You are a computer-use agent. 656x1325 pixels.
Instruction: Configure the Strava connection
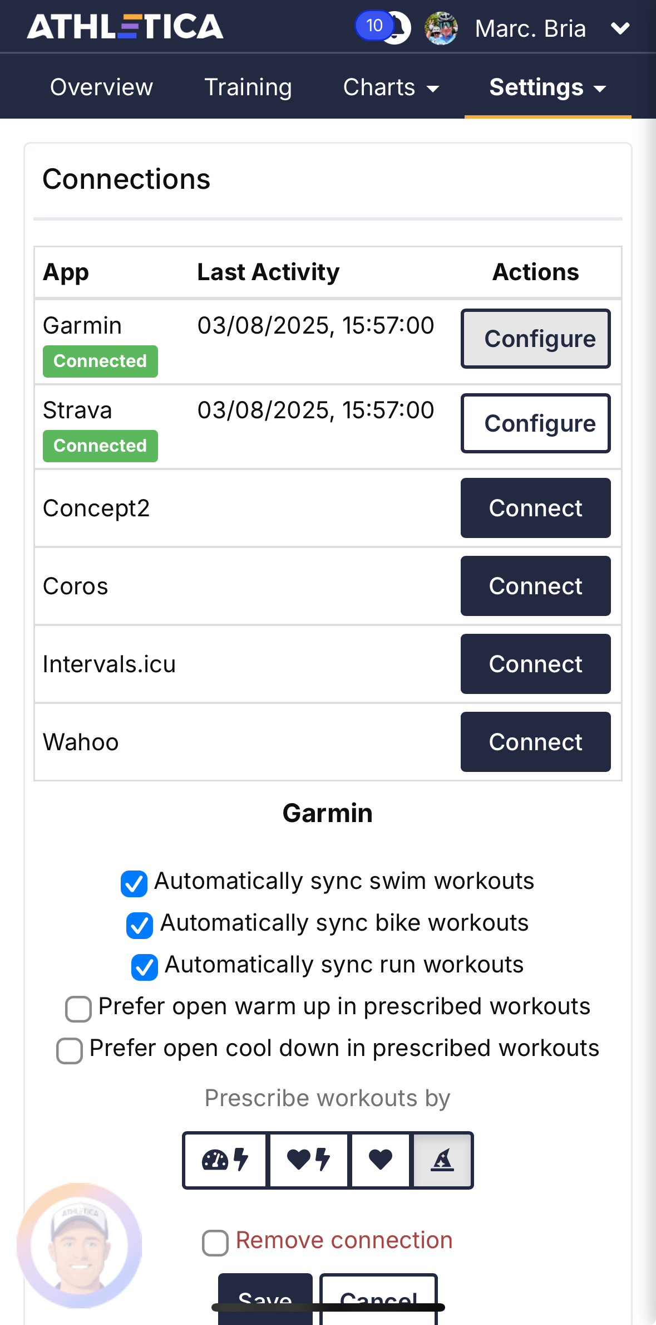535,423
